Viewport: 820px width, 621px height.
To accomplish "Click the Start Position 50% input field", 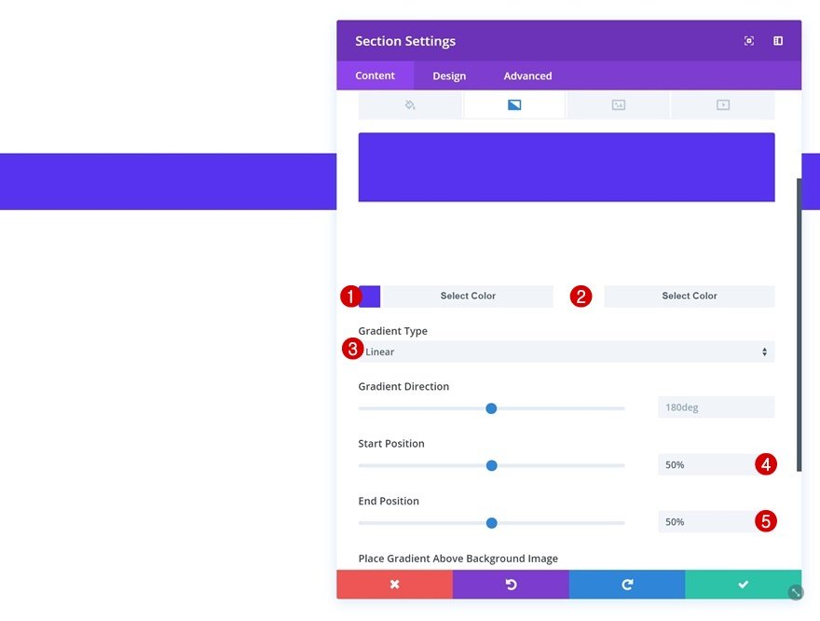I will point(716,464).
